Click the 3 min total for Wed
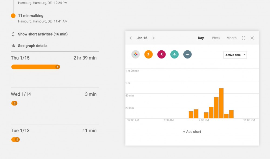This screenshot has width=270, height=159. [91, 94]
